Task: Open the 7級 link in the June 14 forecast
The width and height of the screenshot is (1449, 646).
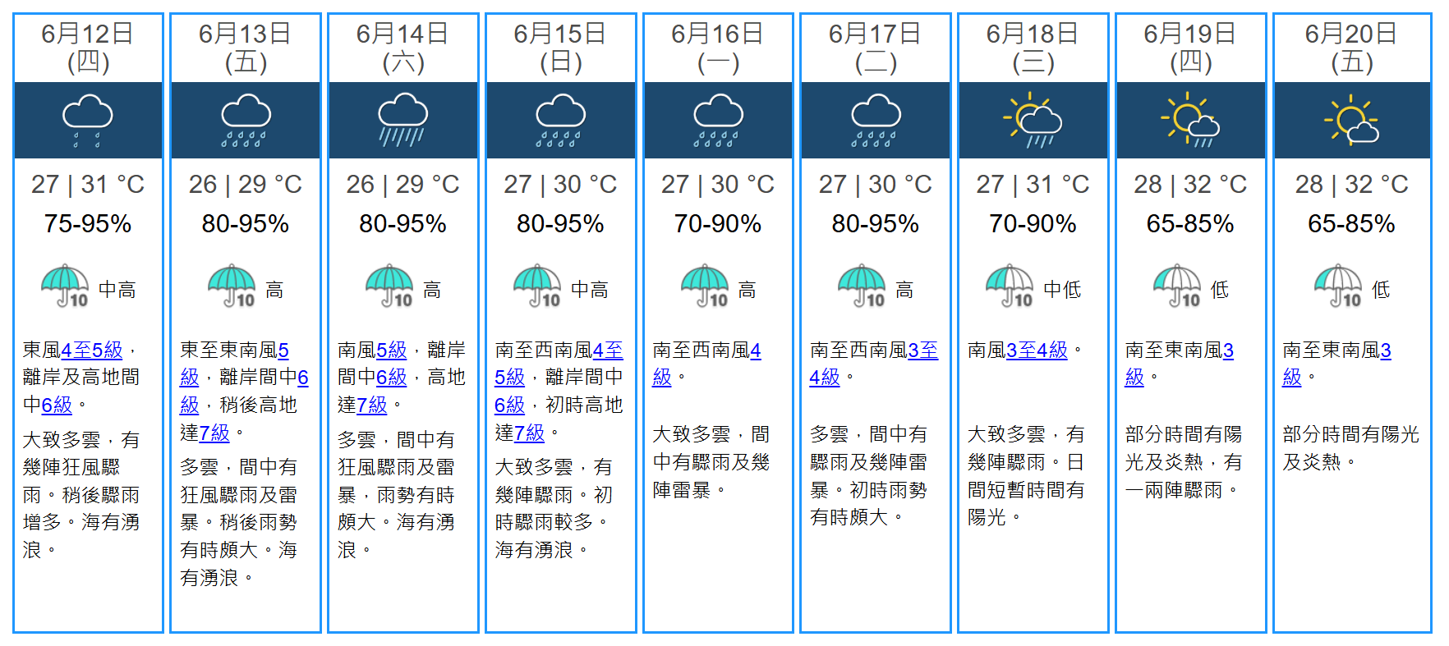Action: pyautogui.click(x=371, y=405)
